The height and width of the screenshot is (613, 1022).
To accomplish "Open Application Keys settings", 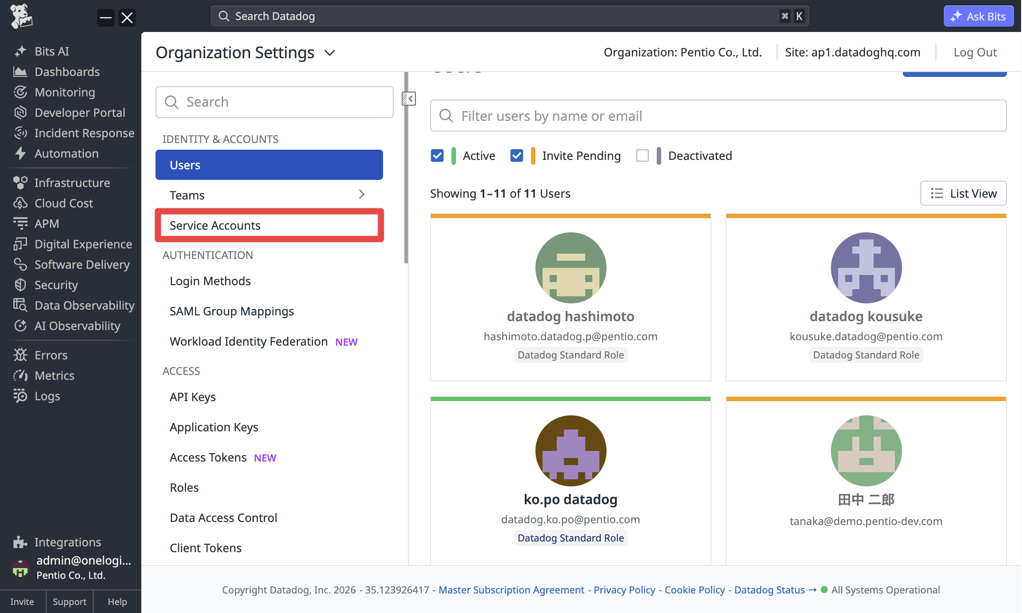I will point(214,427).
